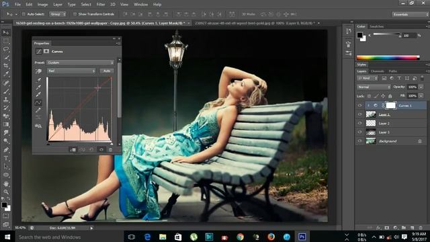This screenshot has height=242, width=430.
Task: Select the Horizontal Type tool
Action: pos(6,158)
